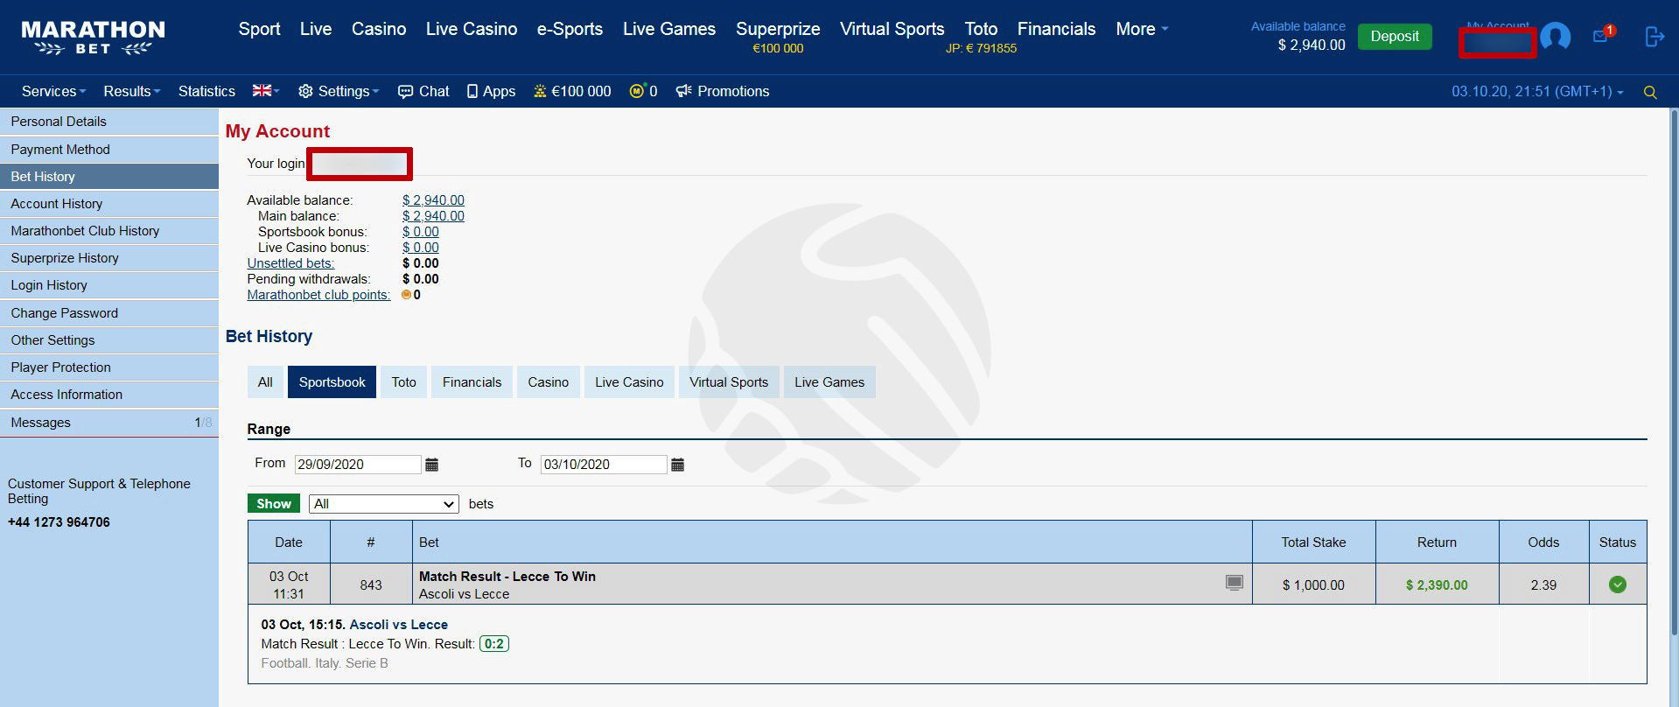Screen dimensions: 1679x707
Task: Click the green settled status checkmark
Action: pos(1617,584)
